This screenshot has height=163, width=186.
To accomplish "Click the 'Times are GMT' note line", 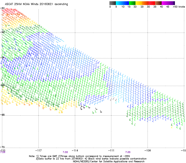I will [x=79, y=156].
